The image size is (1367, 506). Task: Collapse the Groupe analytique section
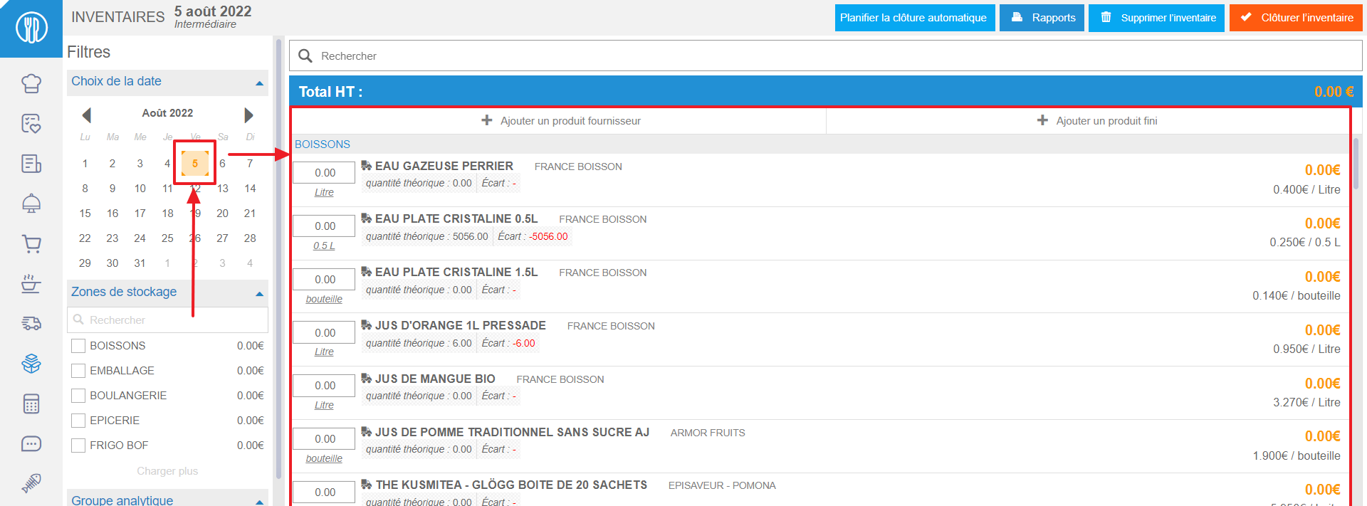[259, 501]
